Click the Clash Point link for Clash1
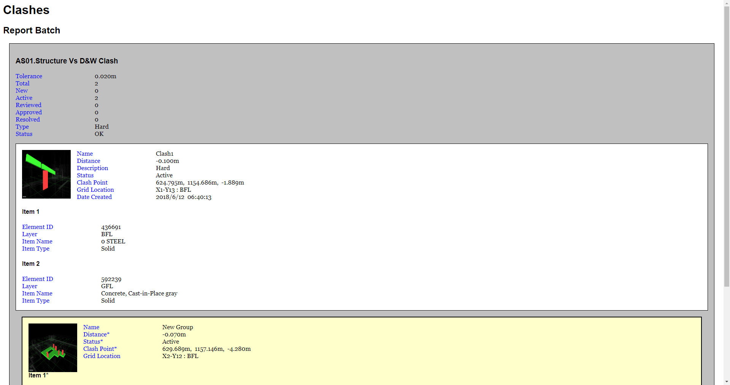The image size is (730, 385). pyautogui.click(x=92, y=182)
